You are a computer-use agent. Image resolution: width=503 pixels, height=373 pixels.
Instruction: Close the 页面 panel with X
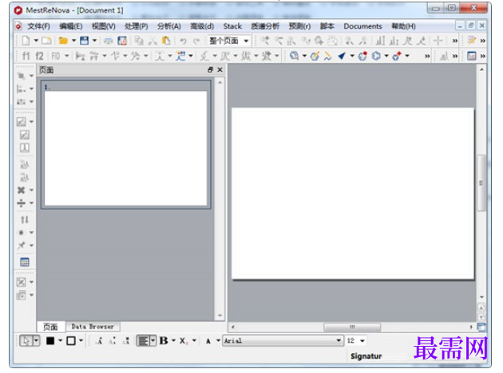pos(220,70)
